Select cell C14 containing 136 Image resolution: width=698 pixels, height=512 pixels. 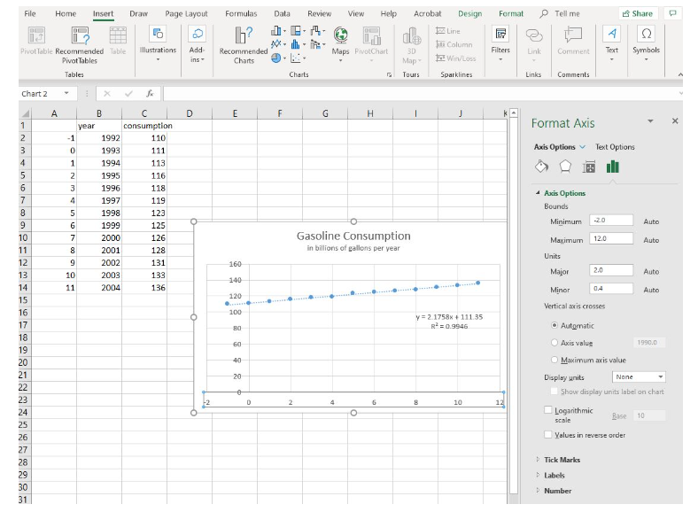point(144,288)
